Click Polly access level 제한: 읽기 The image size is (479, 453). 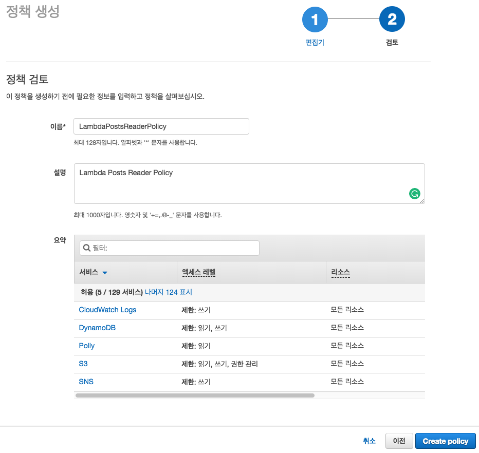[x=196, y=346]
